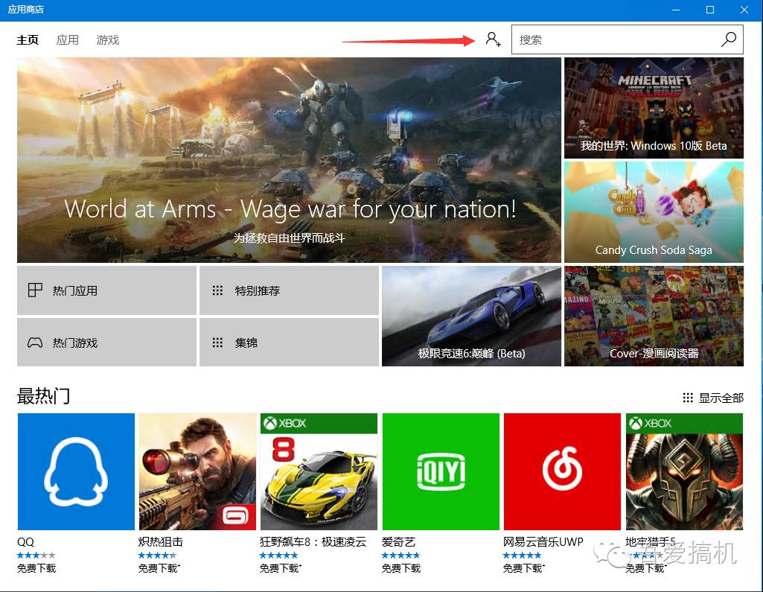Select the 主页 tab

tap(27, 39)
